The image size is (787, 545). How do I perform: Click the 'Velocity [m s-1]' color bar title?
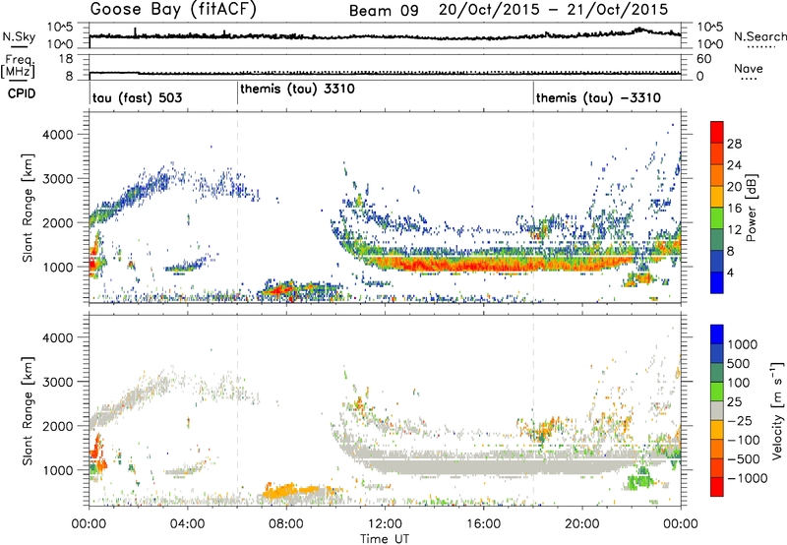tap(777, 410)
